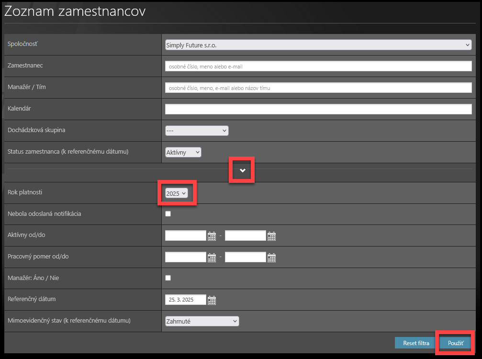This screenshot has width=482, height=359.
Task: Focus the Zamestnanec search field
Action: point(318,67)
